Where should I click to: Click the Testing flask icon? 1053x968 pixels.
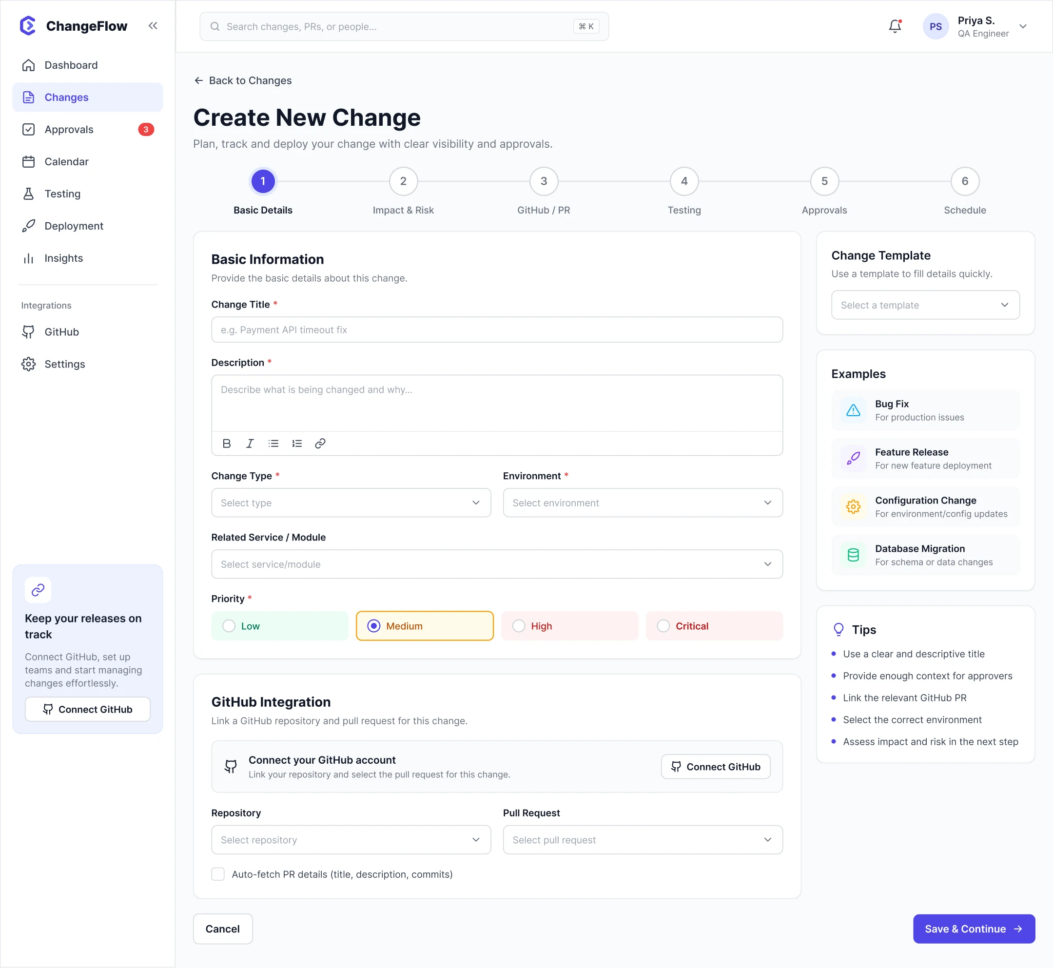click(29, 194)
